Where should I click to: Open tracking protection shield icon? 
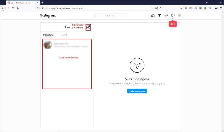pyautogui.click(x=38, y=8)
